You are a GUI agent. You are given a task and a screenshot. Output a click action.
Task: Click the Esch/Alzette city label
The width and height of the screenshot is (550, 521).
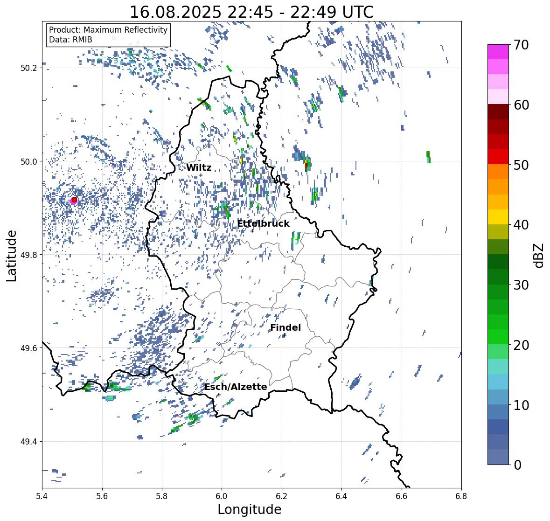pos(236,387)
